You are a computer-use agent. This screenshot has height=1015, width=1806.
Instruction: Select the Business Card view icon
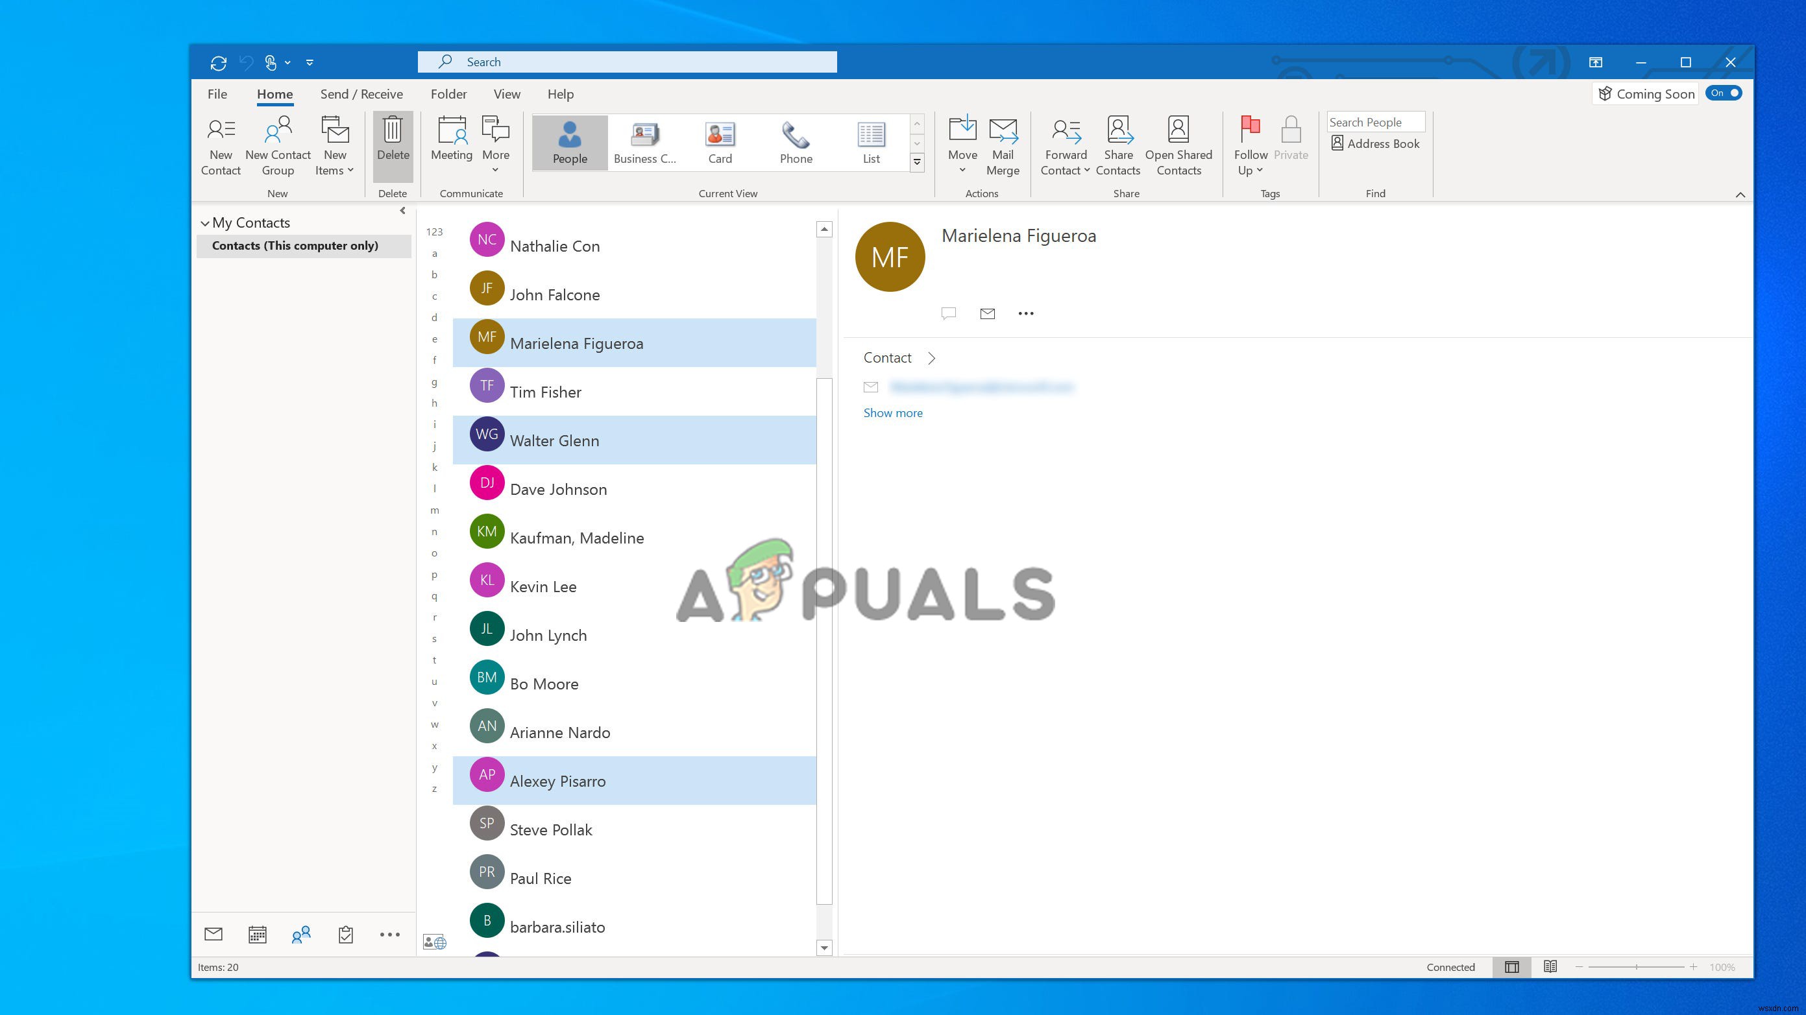(x=645, y=140)
